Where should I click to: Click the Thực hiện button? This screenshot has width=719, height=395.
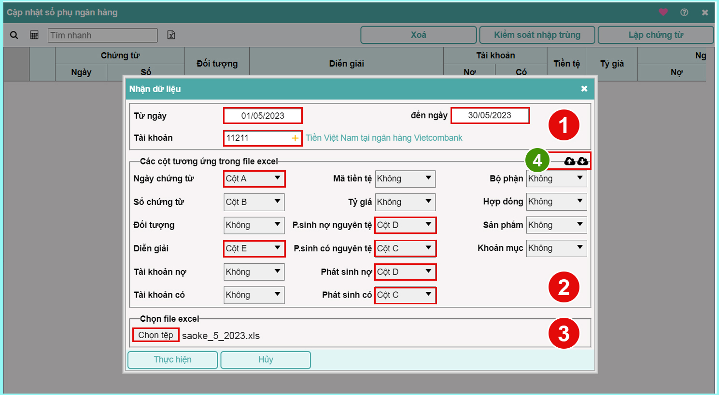pyautogui.click(x=172, y=360)
